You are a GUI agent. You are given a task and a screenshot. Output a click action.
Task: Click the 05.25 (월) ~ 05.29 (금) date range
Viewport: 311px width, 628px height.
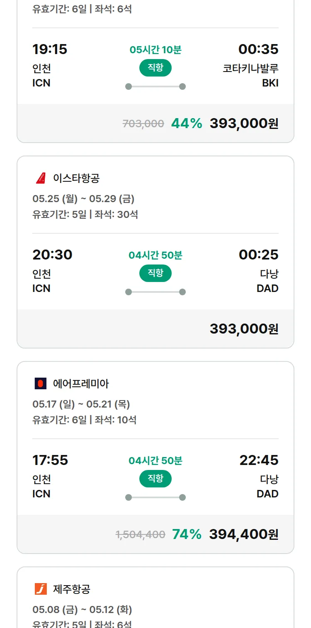pos(83,199)
